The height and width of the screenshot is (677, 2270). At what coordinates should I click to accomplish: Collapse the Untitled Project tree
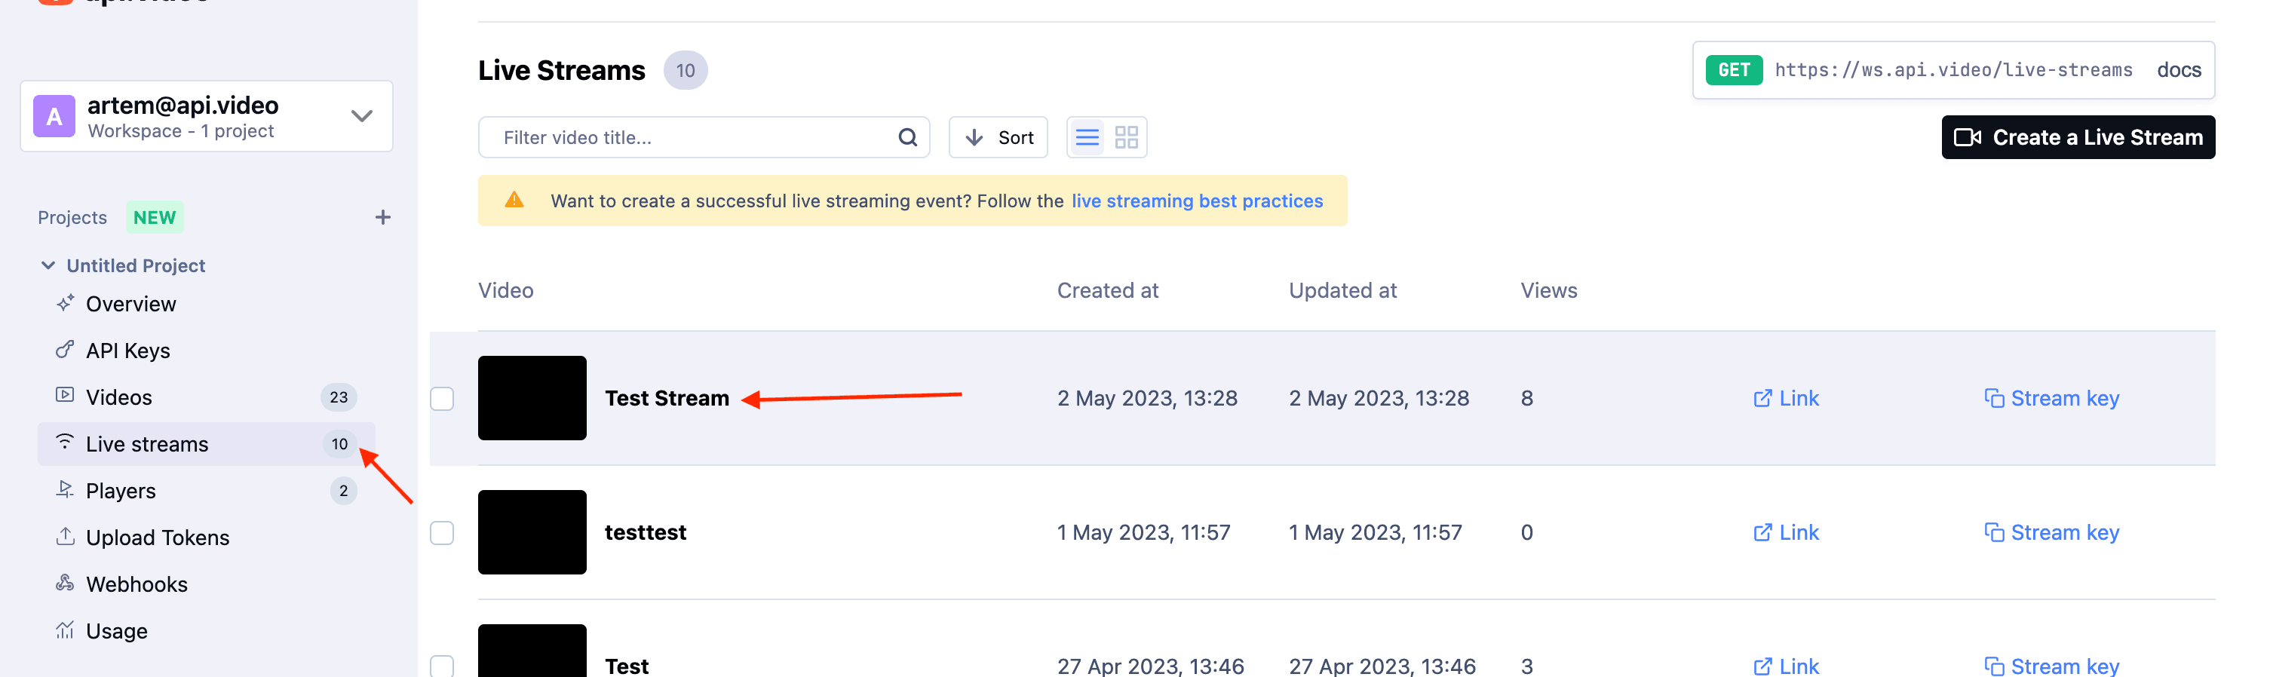pos(48,265)
